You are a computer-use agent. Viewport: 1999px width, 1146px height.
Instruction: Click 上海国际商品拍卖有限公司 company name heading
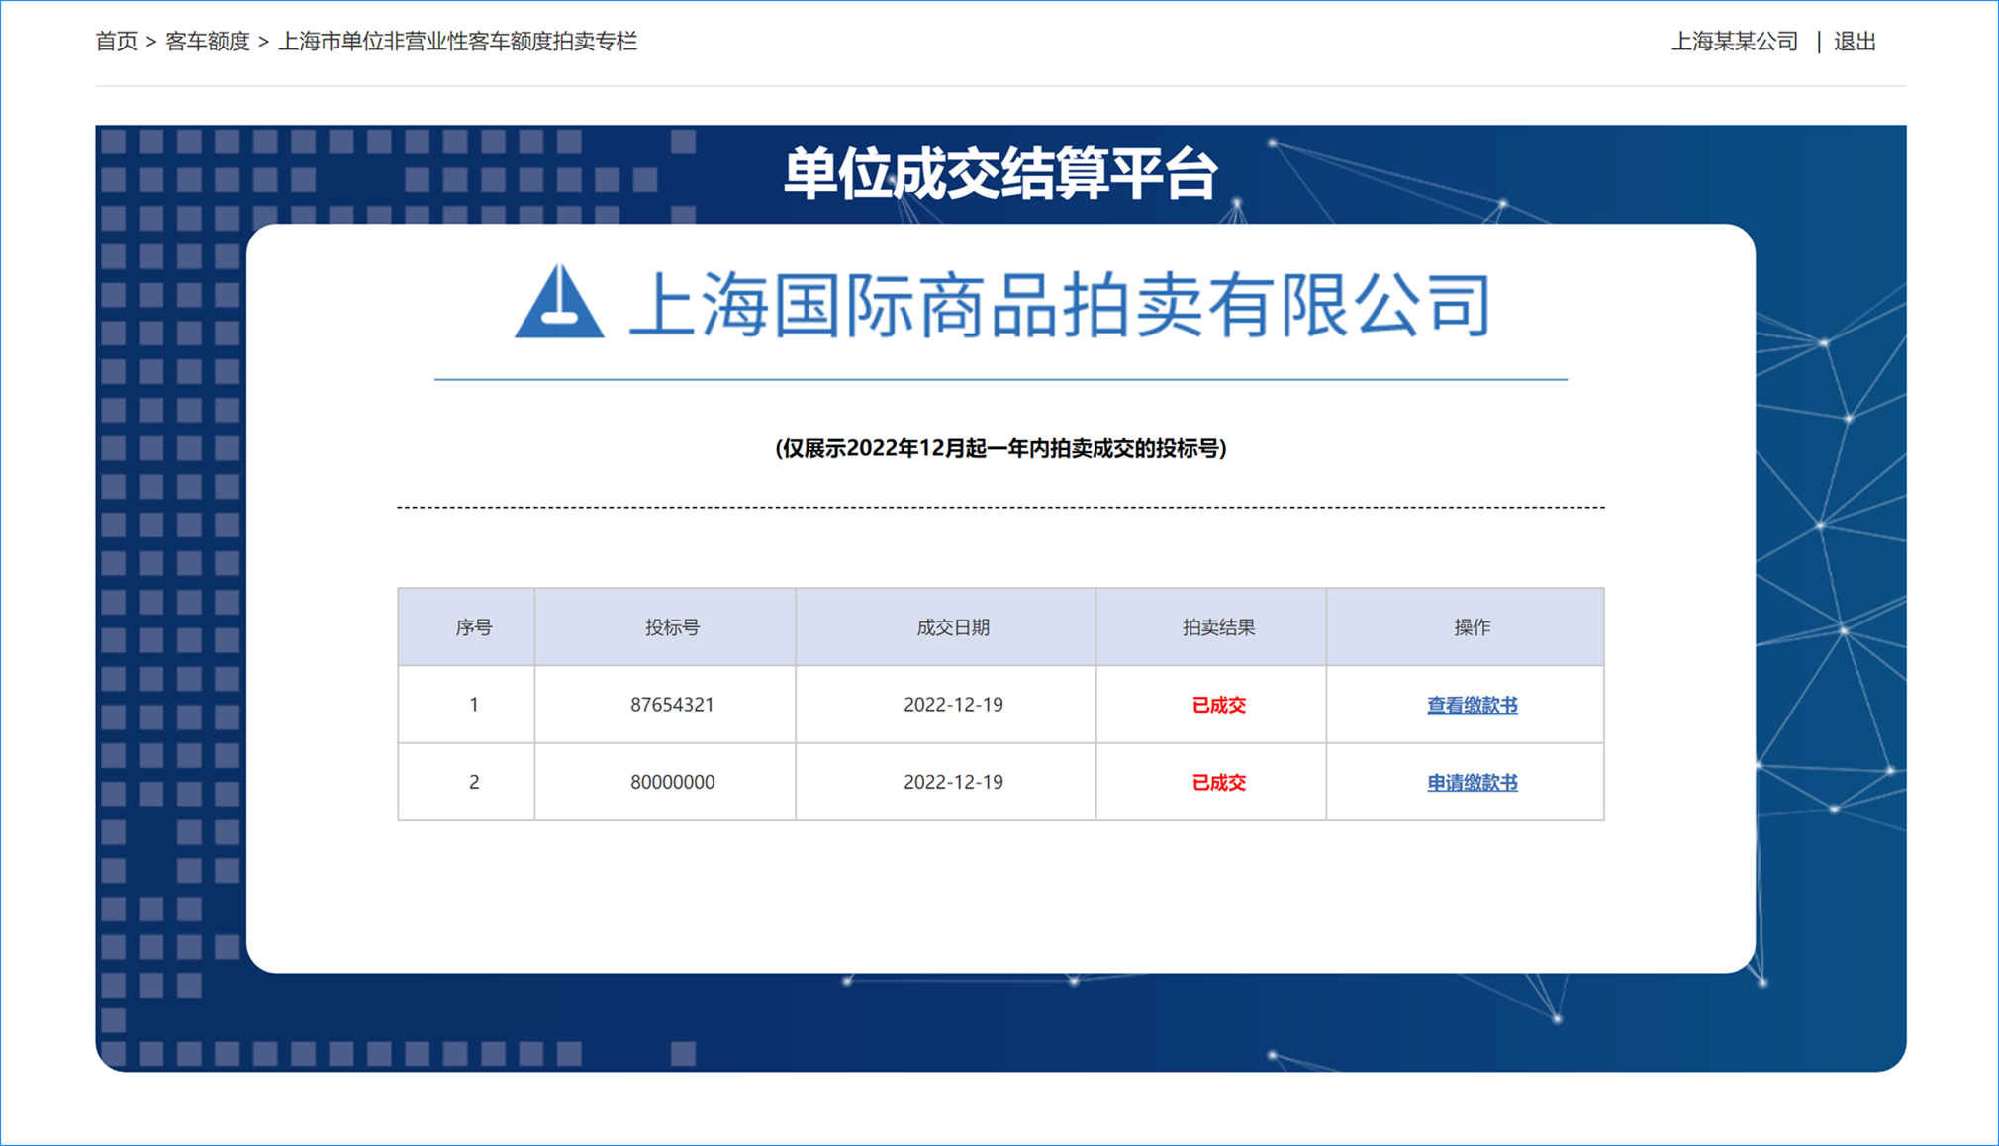point(1059,305)
